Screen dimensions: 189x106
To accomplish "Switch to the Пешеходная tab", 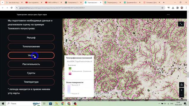I will coord(112,2).
